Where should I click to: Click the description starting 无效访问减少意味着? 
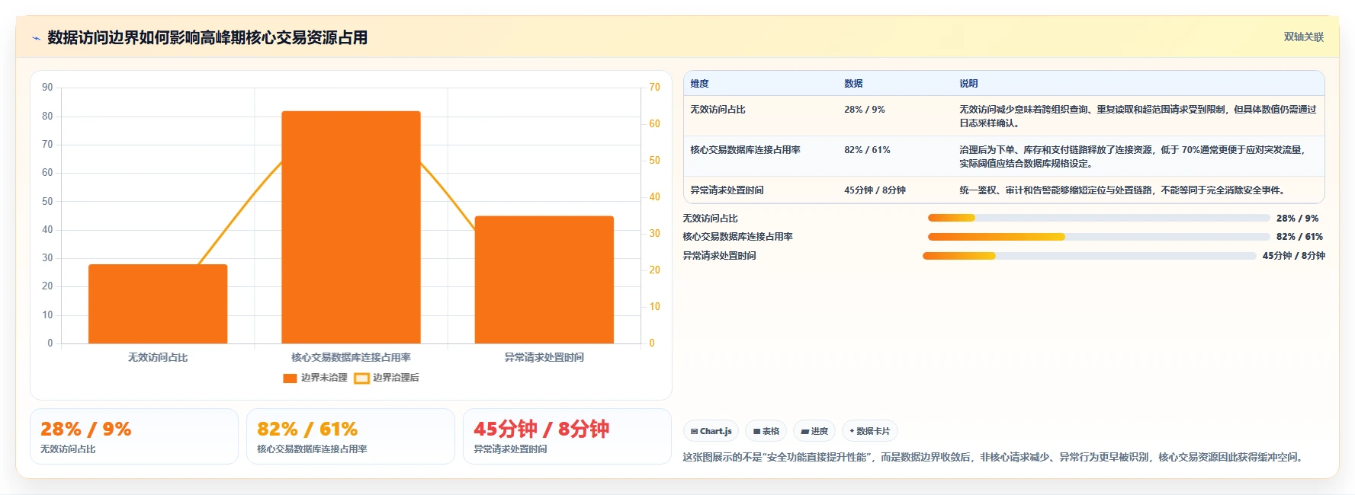tap(1138, 117)
